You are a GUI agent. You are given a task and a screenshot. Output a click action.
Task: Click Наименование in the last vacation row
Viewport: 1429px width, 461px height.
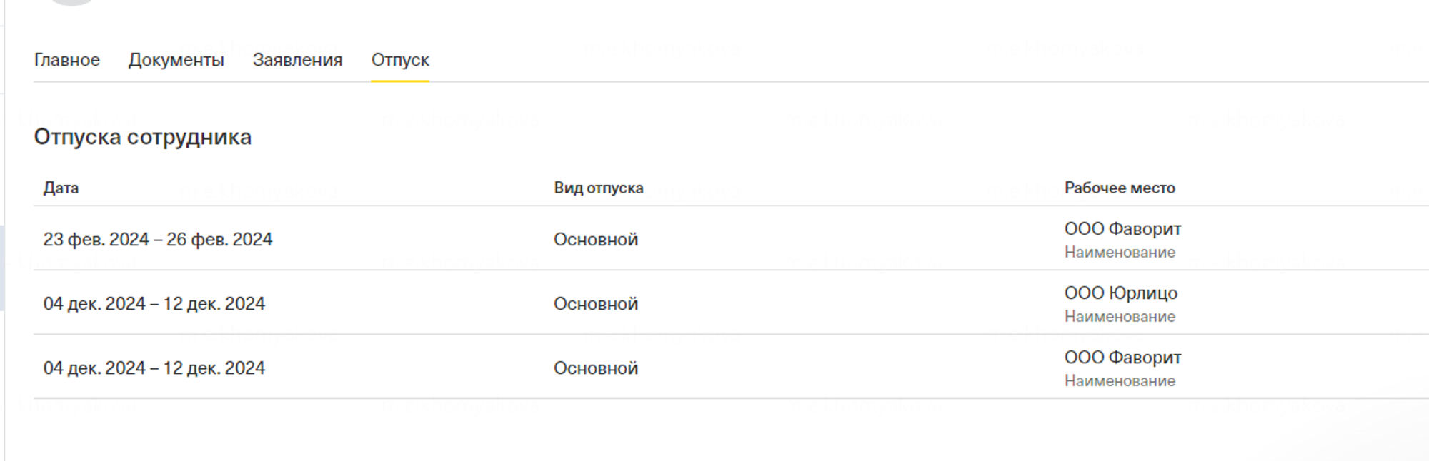pos(1120,381)
